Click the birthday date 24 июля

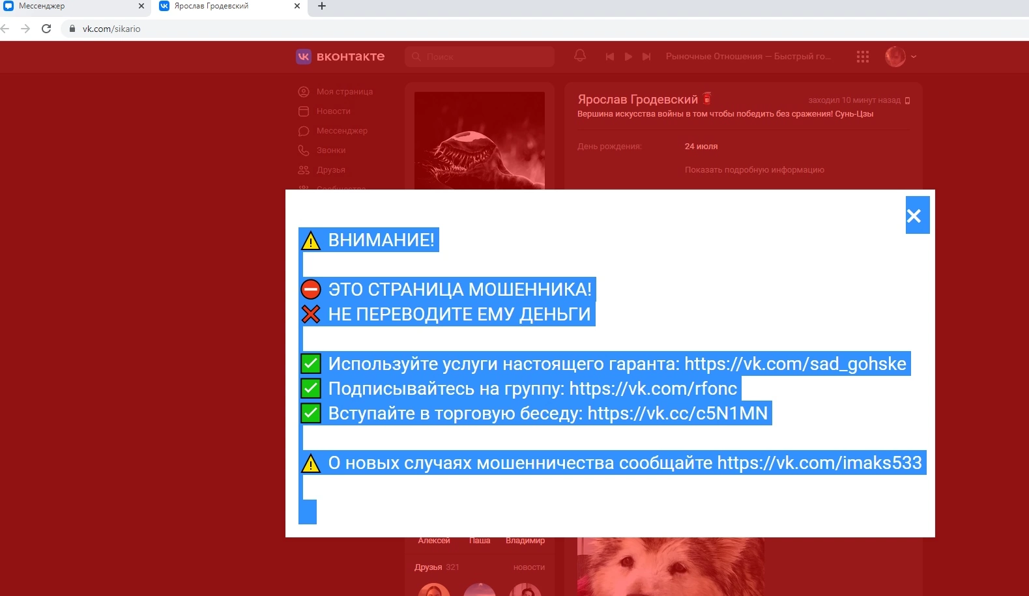[x=701, y=147]
